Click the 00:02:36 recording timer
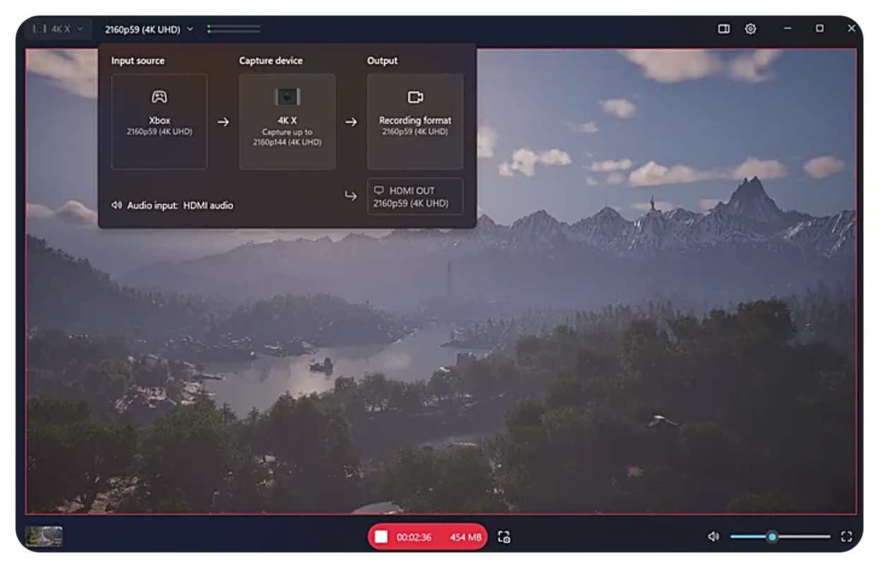This screenshot has height=568, width=879. (x=414, y=538)
